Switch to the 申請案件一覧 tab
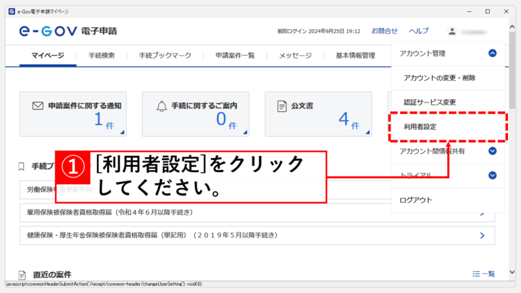The width and height of the screenshot is (521, 293). click(235, 56)
